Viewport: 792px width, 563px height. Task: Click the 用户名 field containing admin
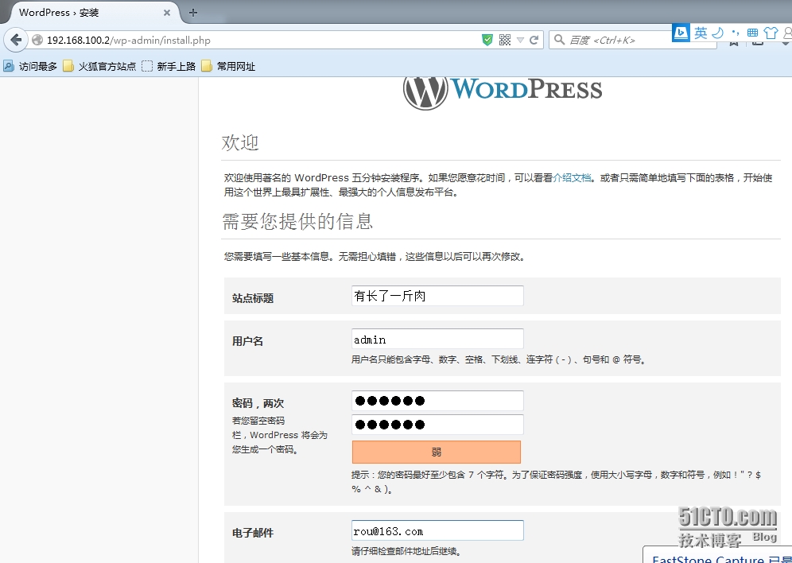[x=437, y=339]
